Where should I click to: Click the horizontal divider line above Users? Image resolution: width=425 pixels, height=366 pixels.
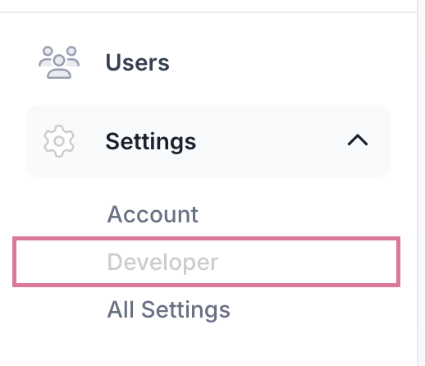[208, 12]
